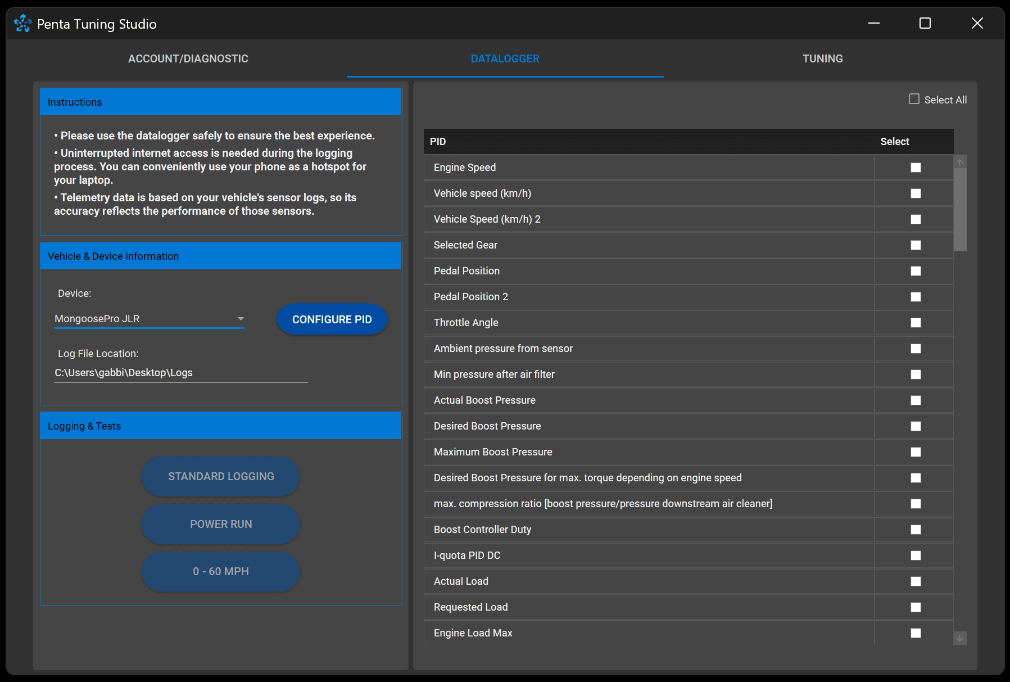The height and width of the screenshot is (682, 1010).
Task: Enable the Engine Speed PID checkbox
Action: coord(916,168)
